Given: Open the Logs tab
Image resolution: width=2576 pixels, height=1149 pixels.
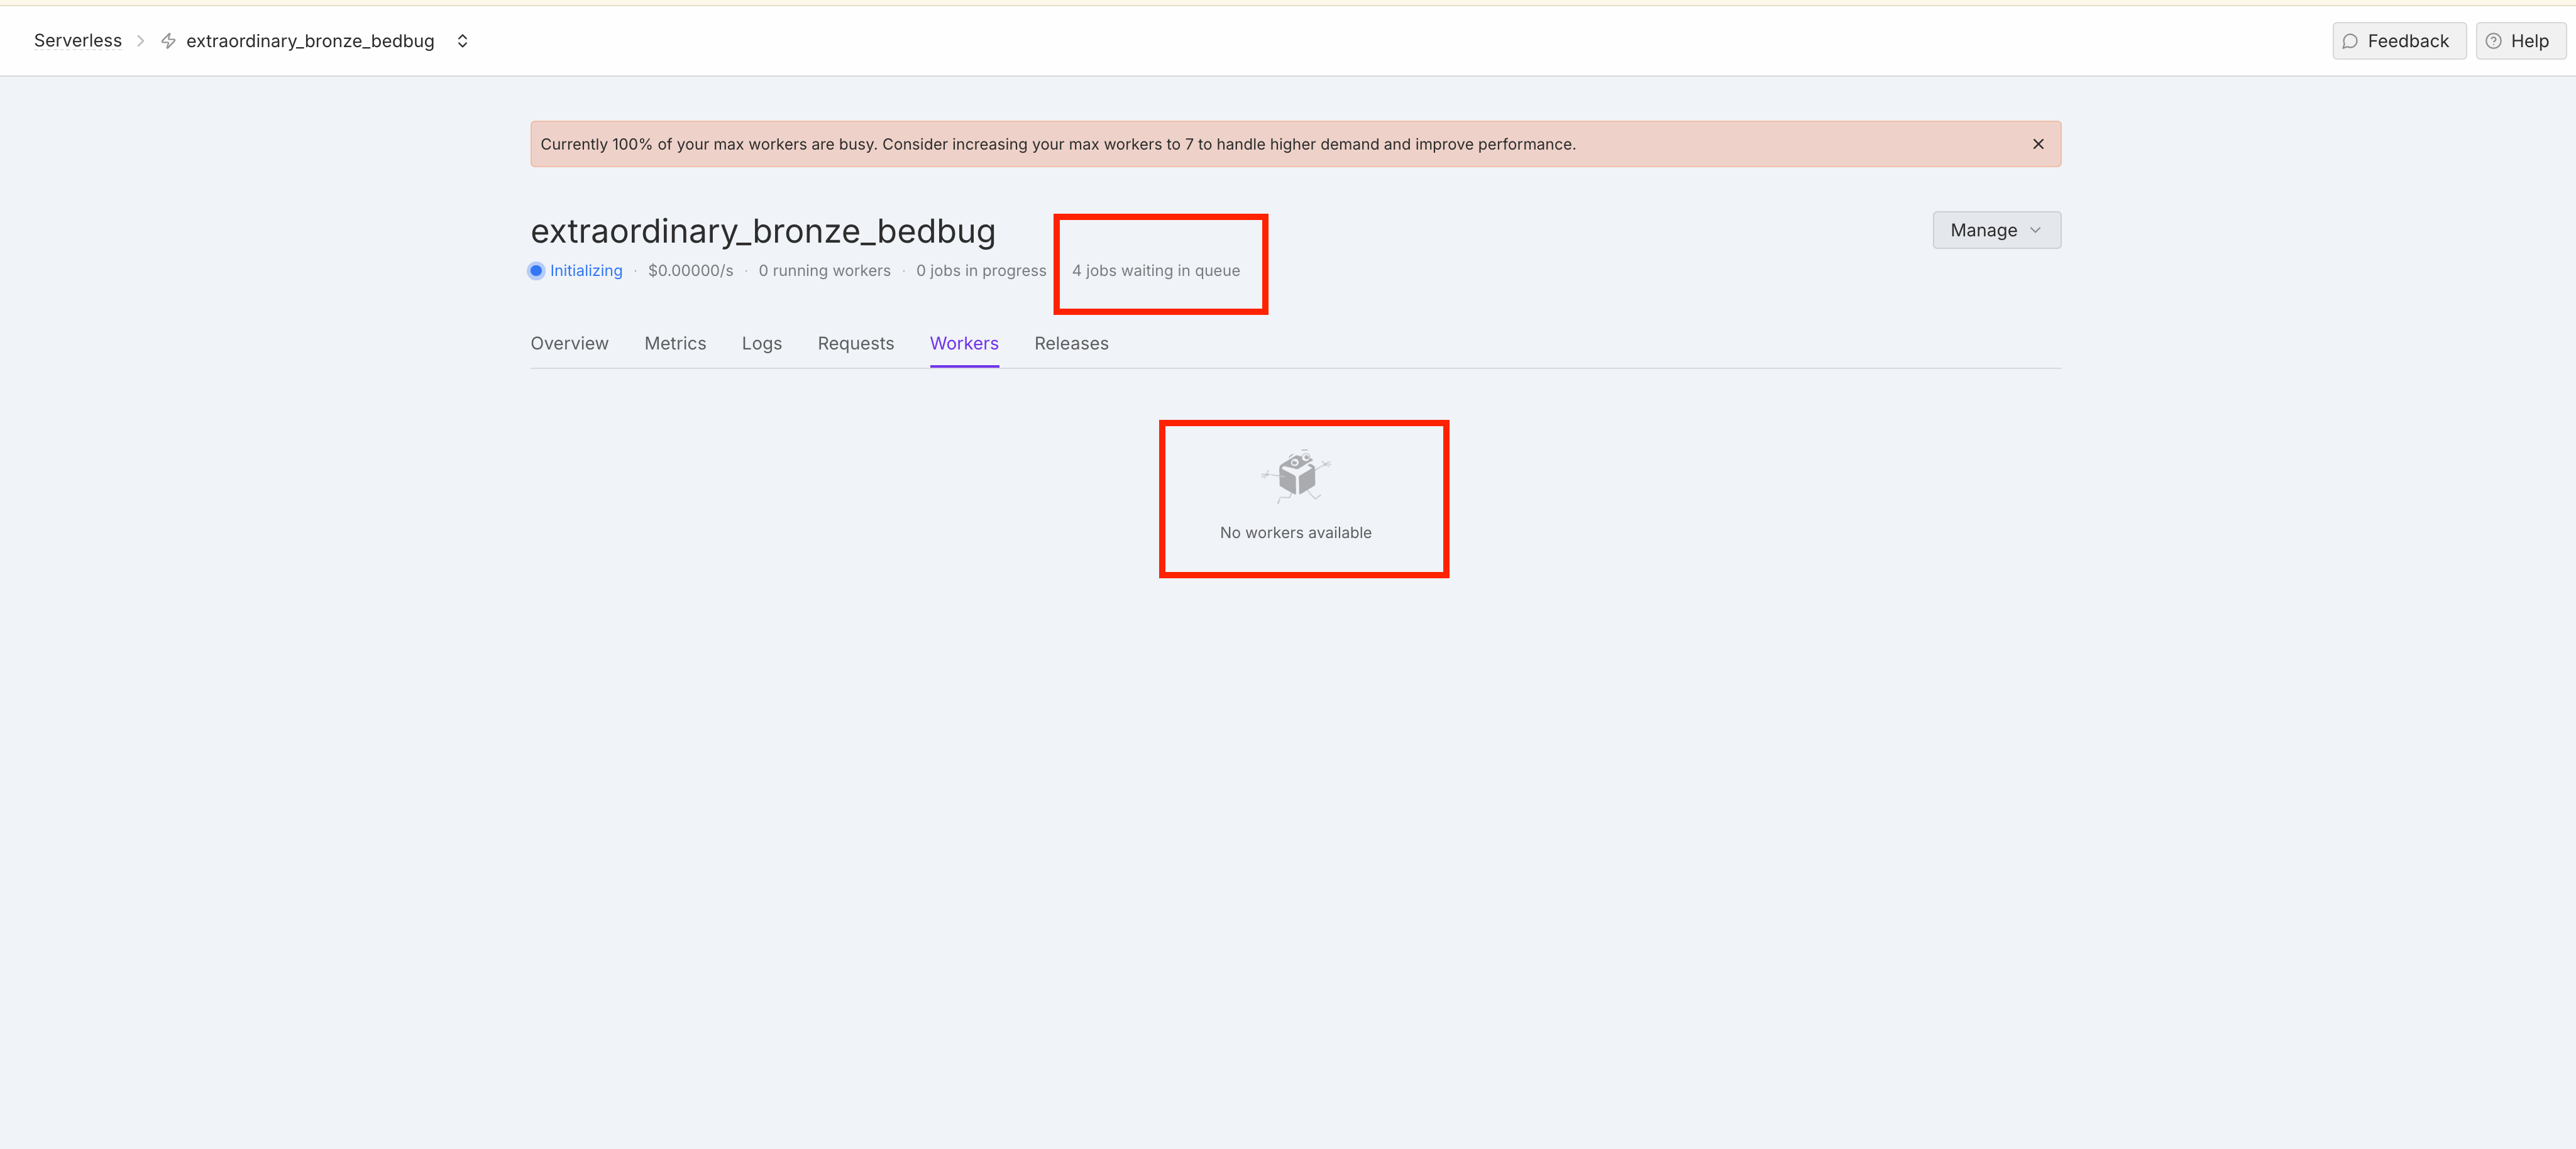Looking at the screenshot, I should point(761,343).
